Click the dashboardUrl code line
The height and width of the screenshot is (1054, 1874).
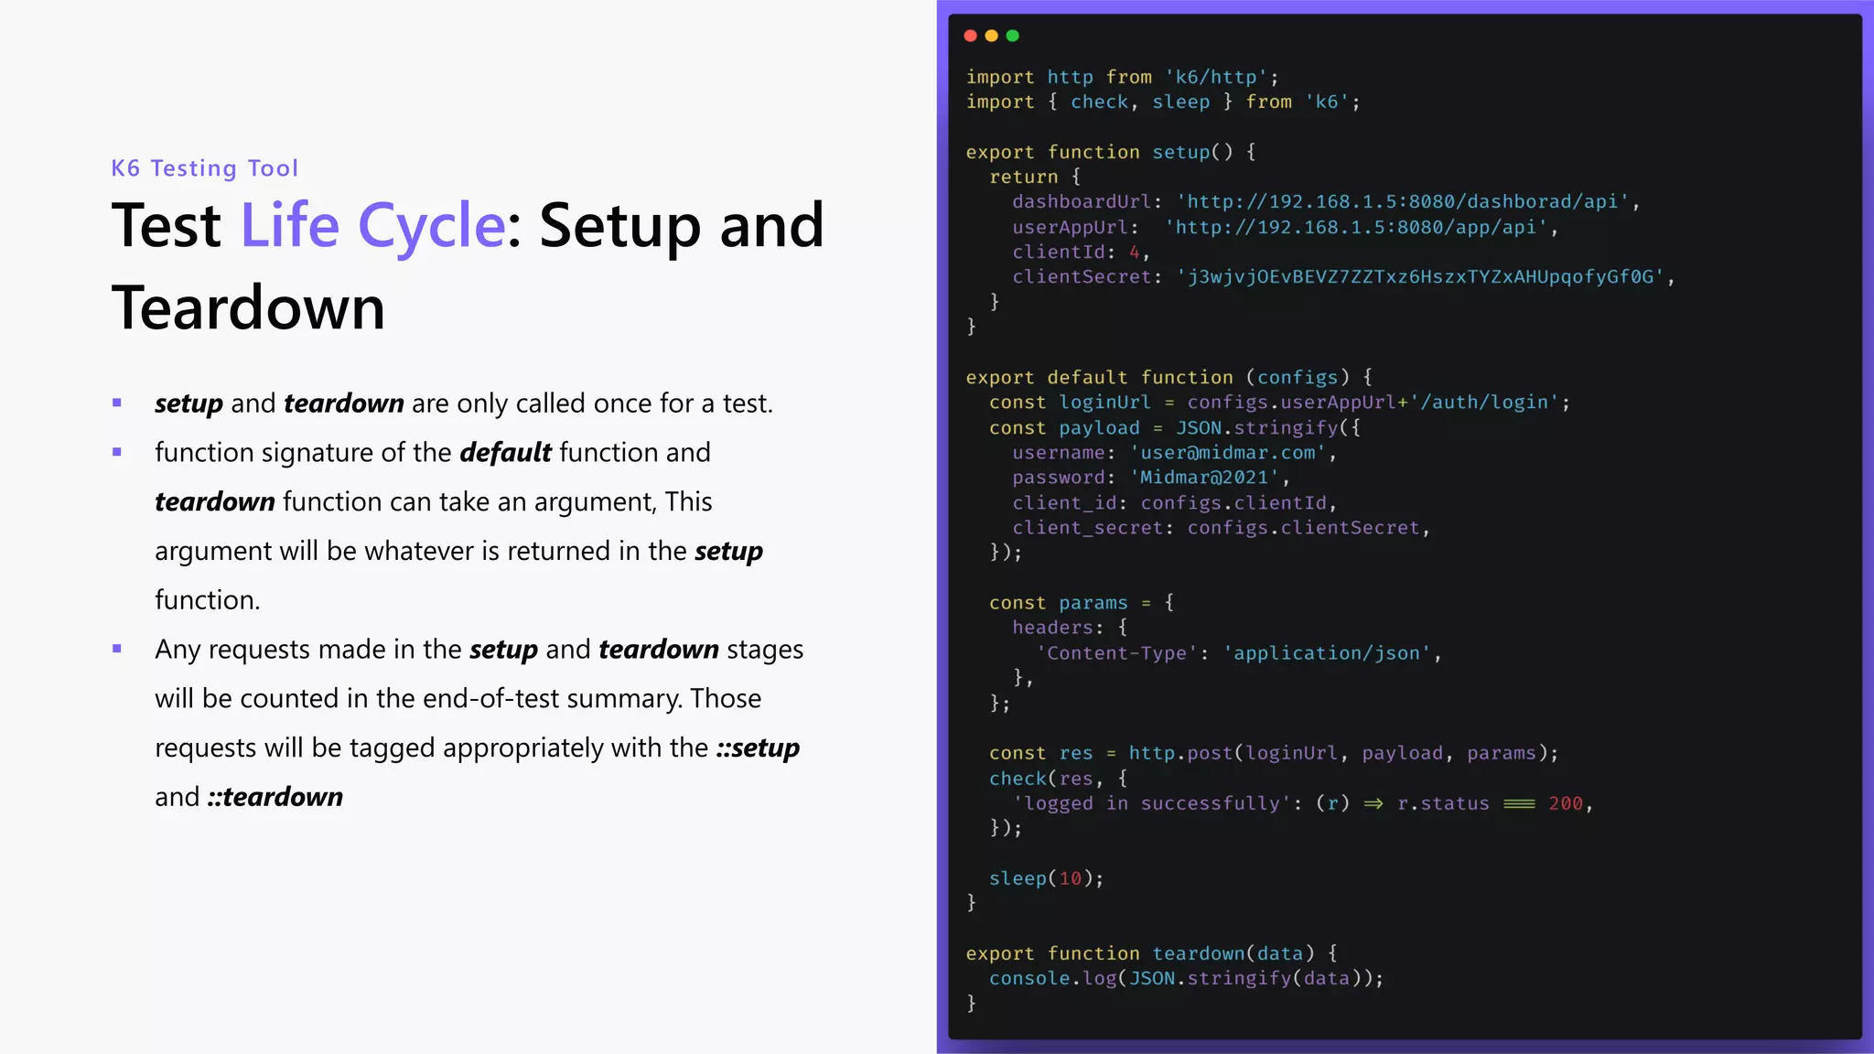(1326, 201)
